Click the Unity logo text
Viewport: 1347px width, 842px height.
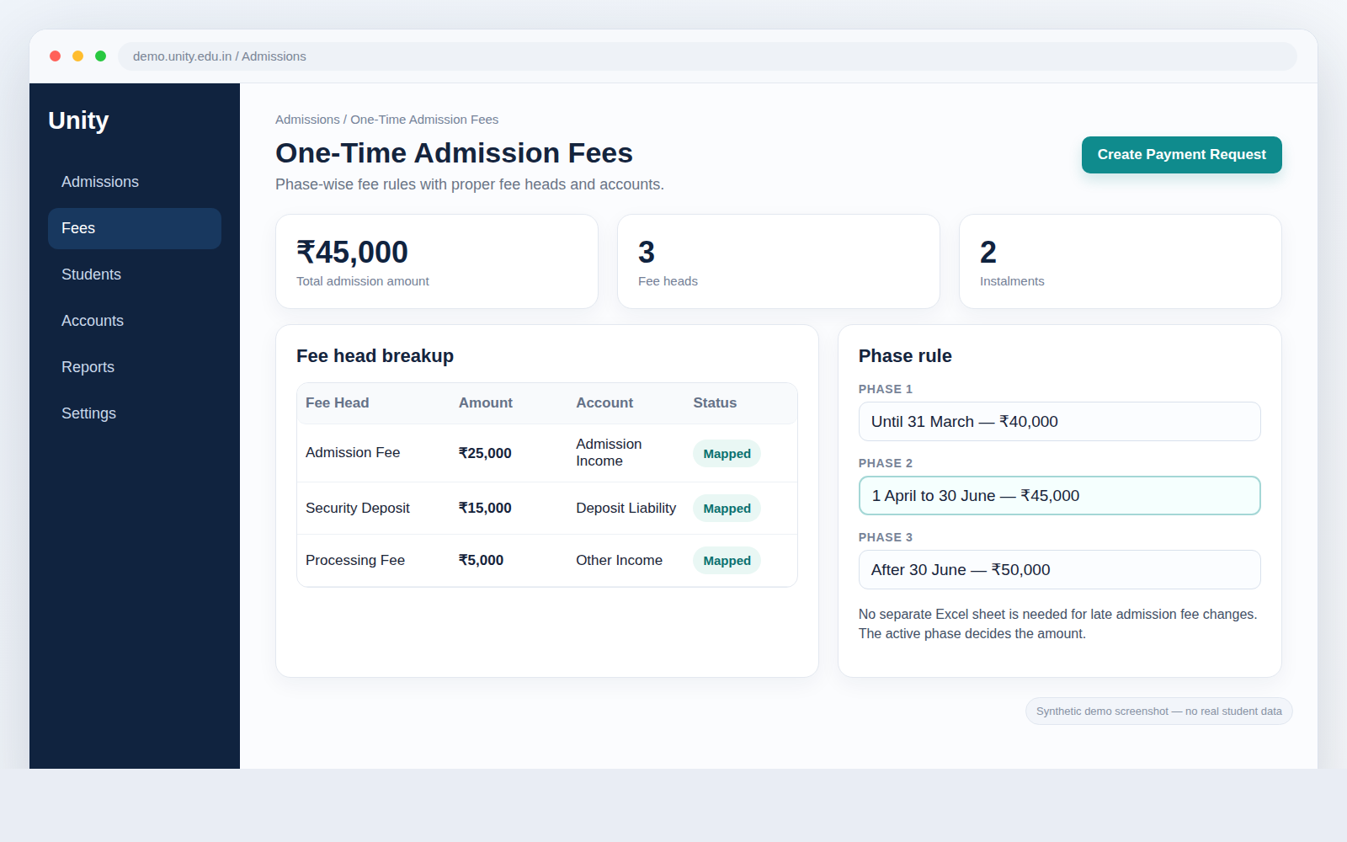(x=78, y=120)
